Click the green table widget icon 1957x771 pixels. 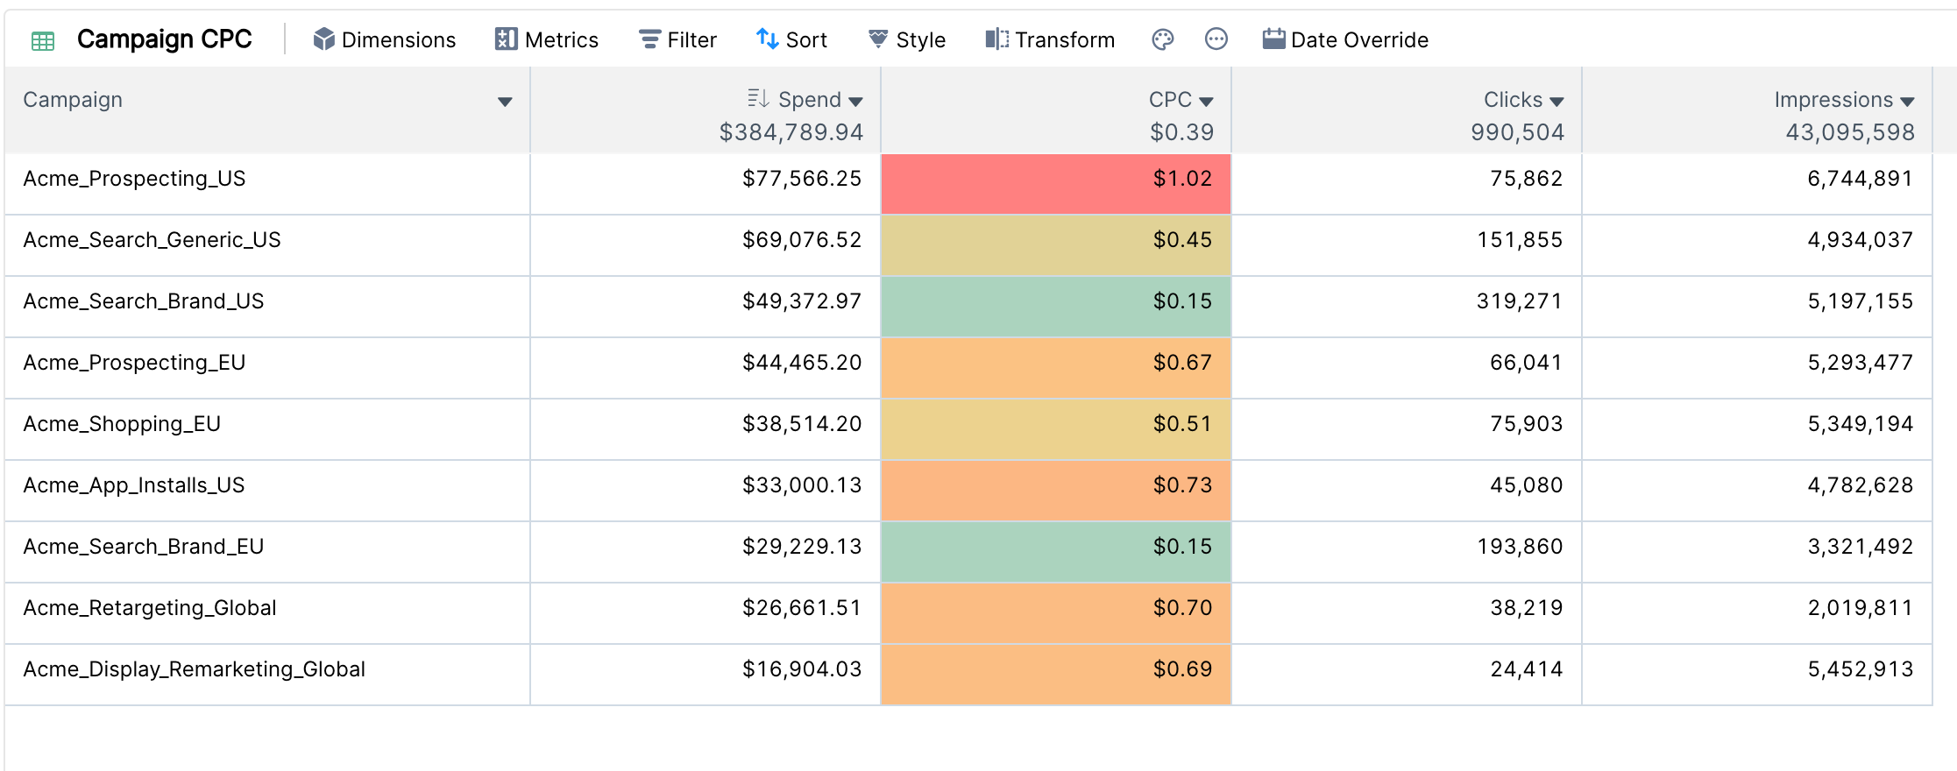coord(43,40)
